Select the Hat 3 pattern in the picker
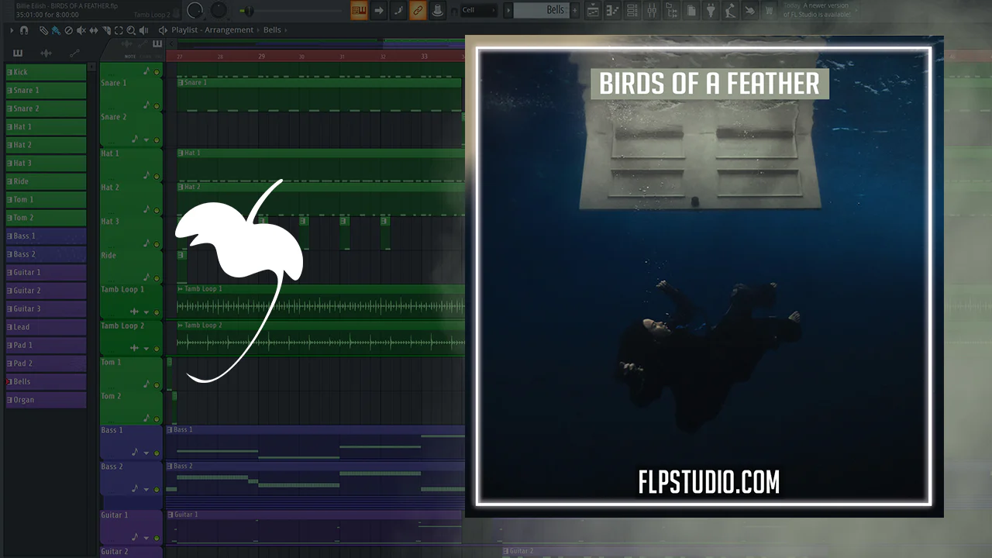The image size is (992, 558). 46,164
